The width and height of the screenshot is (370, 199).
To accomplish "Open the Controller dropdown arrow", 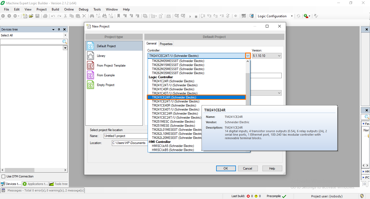I will (x=248, y=56).
